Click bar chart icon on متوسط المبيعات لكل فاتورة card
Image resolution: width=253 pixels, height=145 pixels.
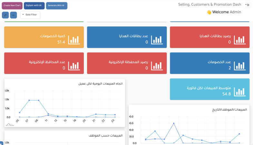[x=239, y=91]
